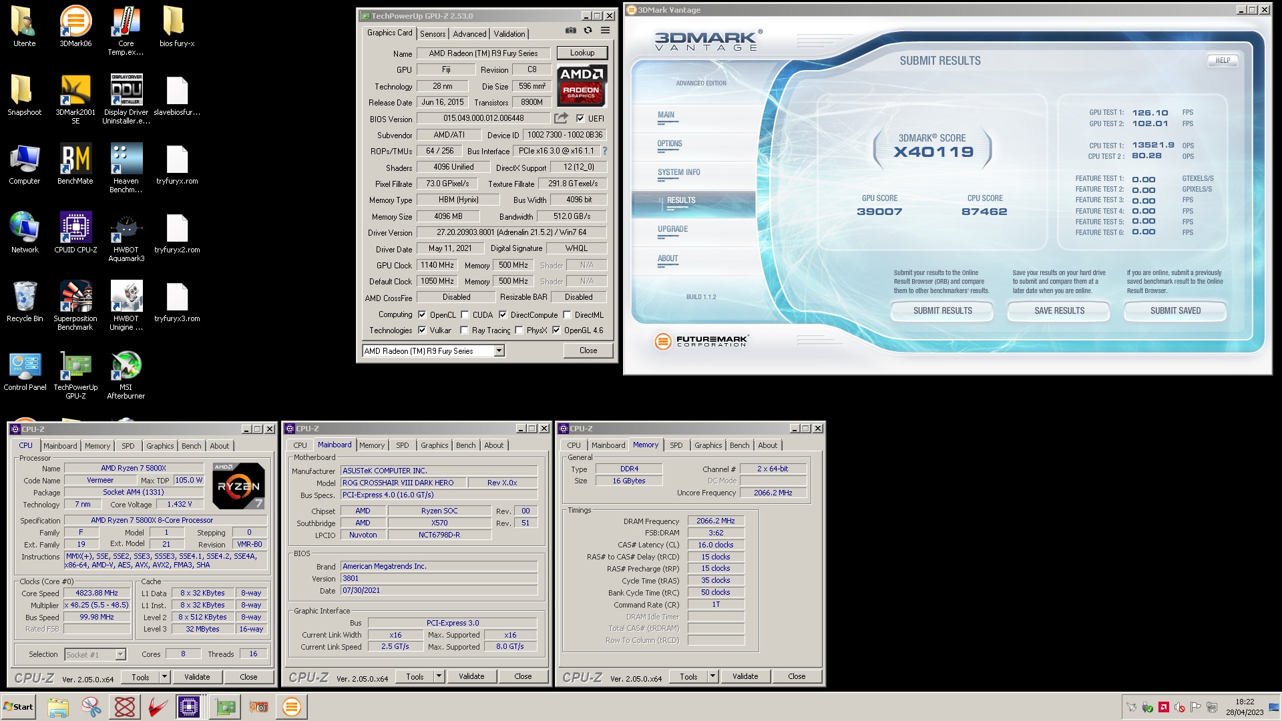Select BenchMate desktop icon
This screenshot has width=1282, height=721.
(x=75, y=164)
